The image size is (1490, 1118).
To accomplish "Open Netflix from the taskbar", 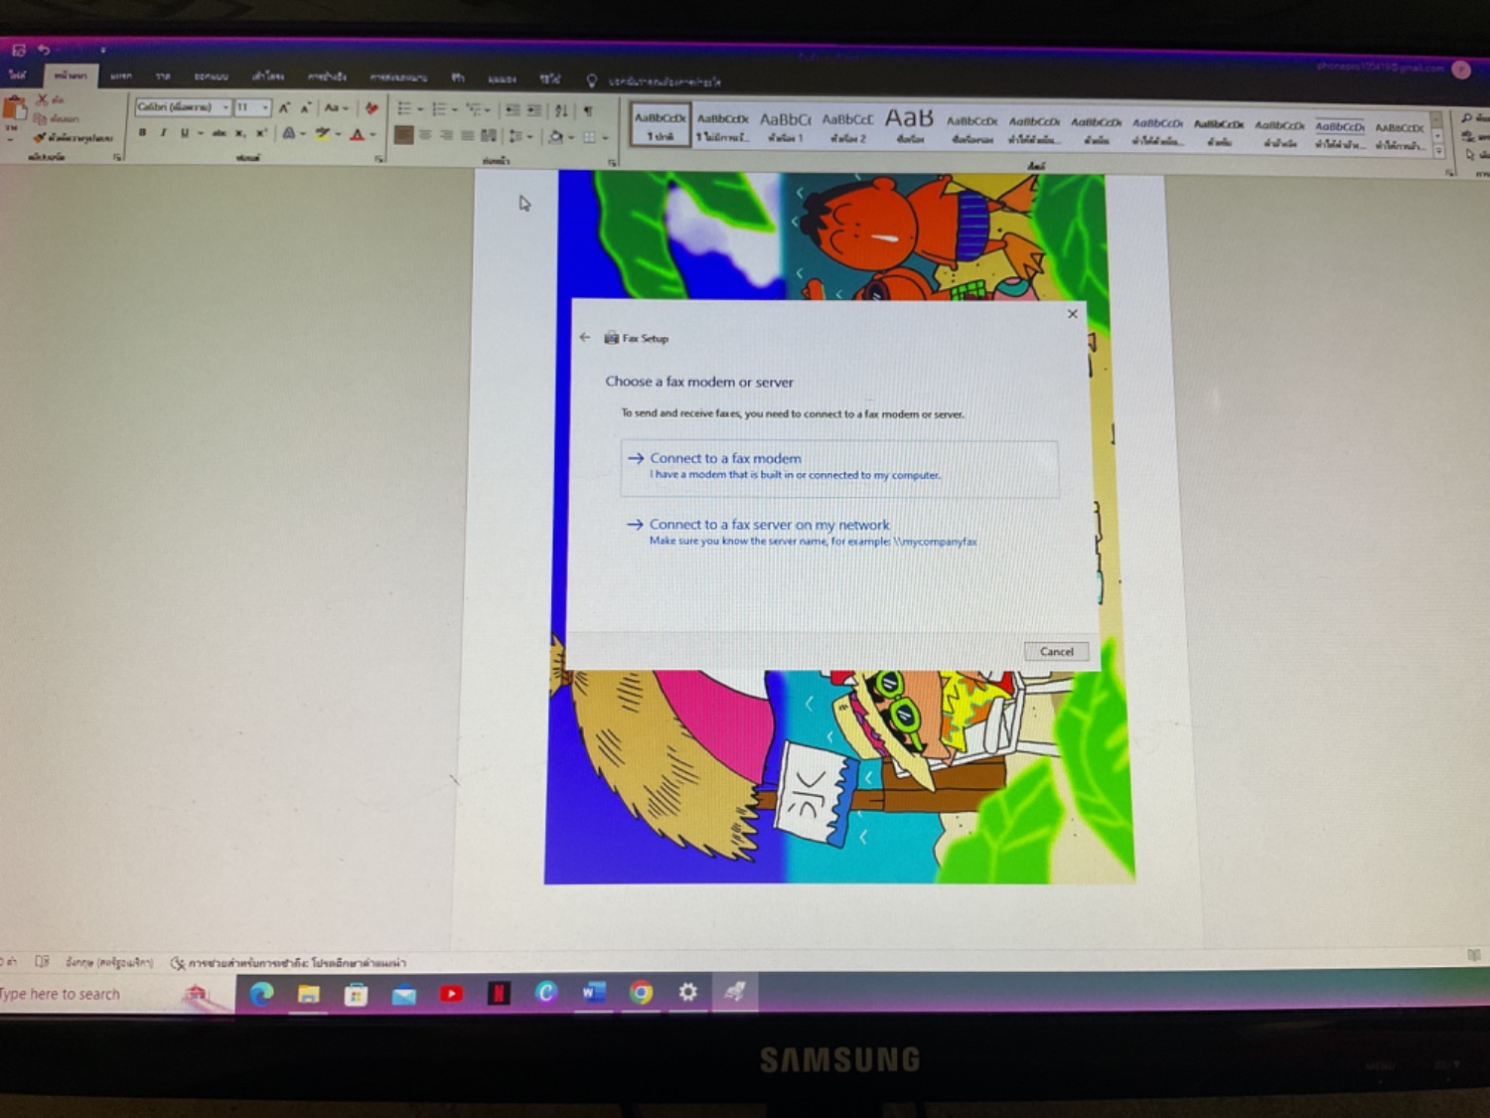I will [x=499, y=993].
